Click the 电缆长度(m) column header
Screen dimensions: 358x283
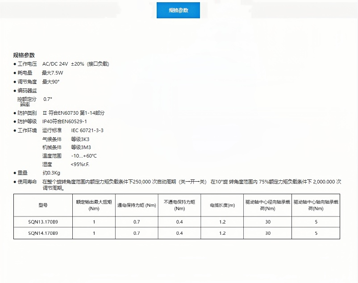(222, 205)
